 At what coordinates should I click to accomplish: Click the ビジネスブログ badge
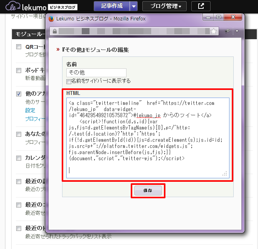coord(63,7)
